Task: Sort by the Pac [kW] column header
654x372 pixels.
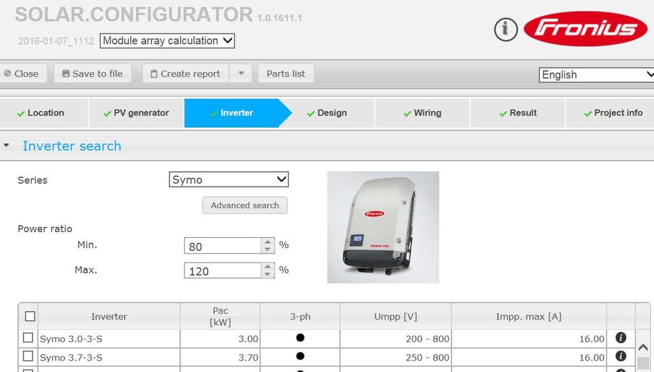Action: pyautogui.click(x=220, y=316)
